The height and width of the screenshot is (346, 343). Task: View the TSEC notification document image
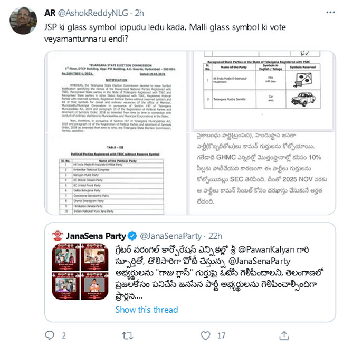point(116,92)
